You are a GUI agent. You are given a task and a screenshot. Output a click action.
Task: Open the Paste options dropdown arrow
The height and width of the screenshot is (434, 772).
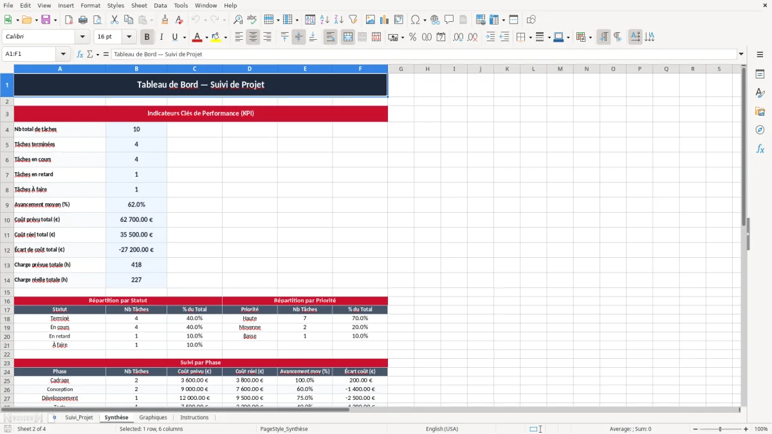click(151, 20)
